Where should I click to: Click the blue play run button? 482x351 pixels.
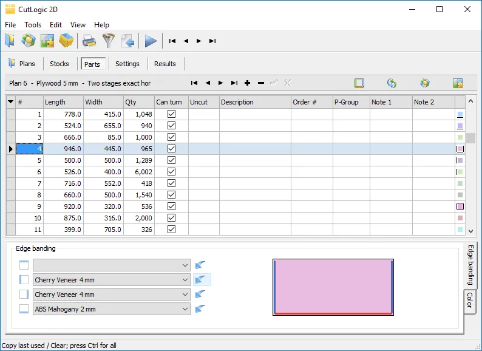(151, 41)
